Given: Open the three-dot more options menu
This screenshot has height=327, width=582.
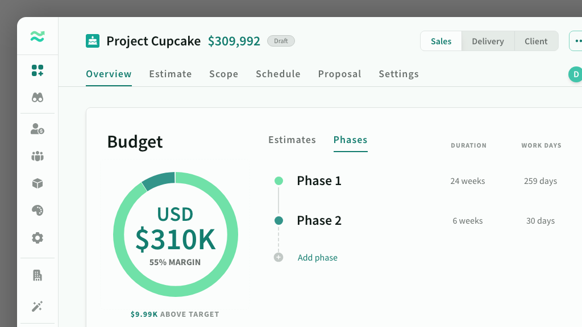Looking at the screenshot, I should pyautogui.click(x=577, y=41).
